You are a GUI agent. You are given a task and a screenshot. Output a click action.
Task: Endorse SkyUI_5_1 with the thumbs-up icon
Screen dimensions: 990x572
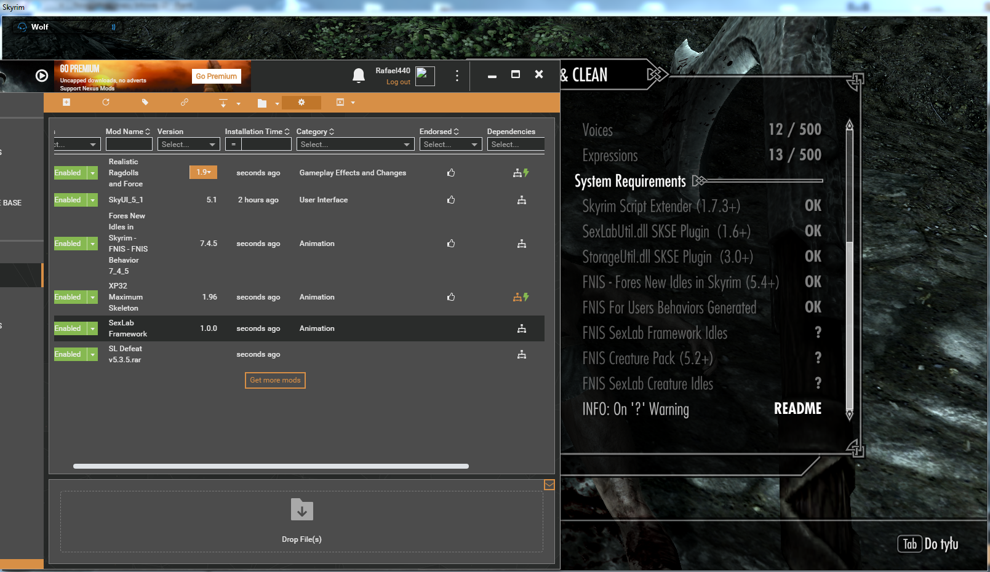451,200
